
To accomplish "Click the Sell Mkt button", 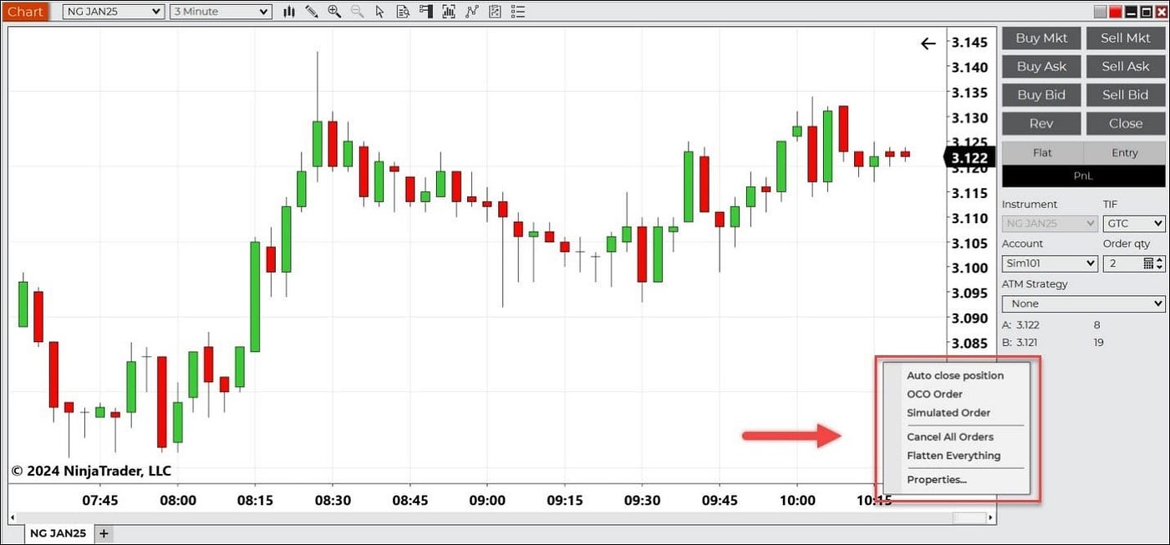I will (1125, 38).
